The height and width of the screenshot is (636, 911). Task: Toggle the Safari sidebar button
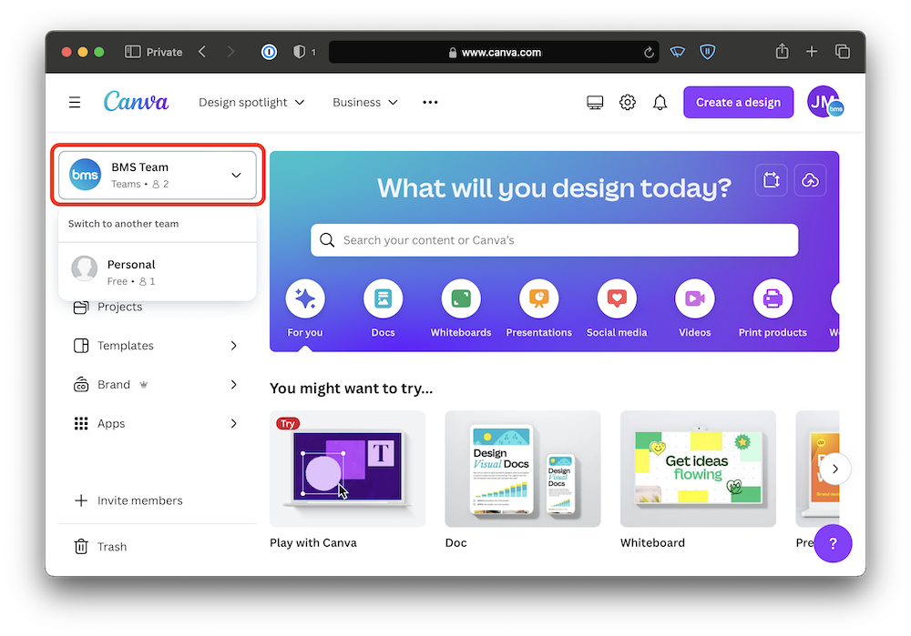133,52
